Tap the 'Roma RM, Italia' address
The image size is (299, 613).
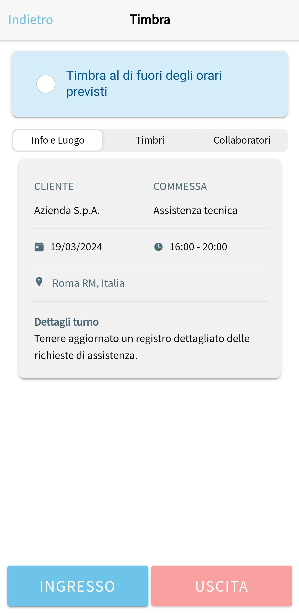pos(88,283)
